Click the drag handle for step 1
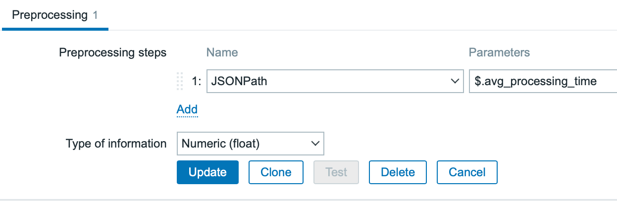This screenshot has width=617, height=201. pyautogui.click(x=180, y=81)
